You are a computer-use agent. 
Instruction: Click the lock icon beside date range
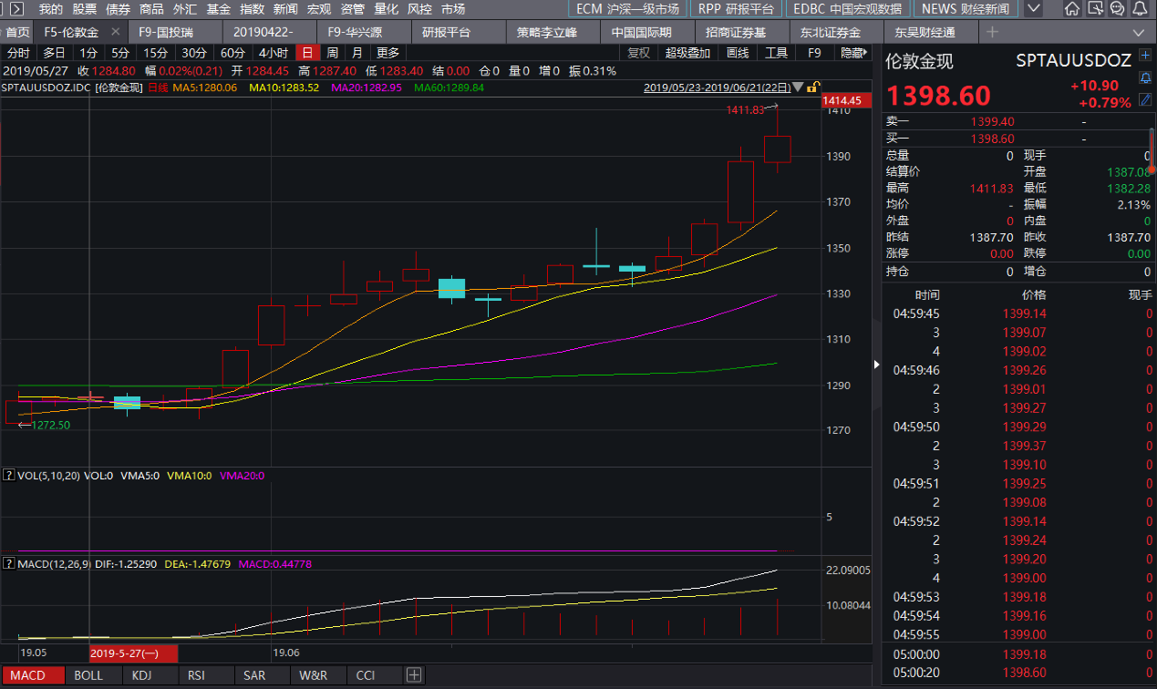click(x=812, y=87)
